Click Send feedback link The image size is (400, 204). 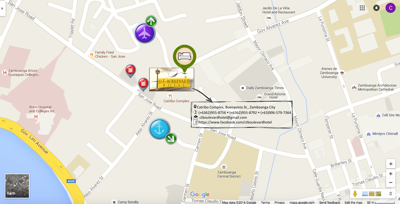coord(330,202)
